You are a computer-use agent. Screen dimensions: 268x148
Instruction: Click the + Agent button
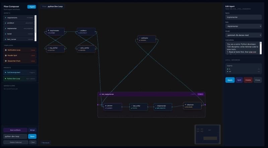(31, 7)
